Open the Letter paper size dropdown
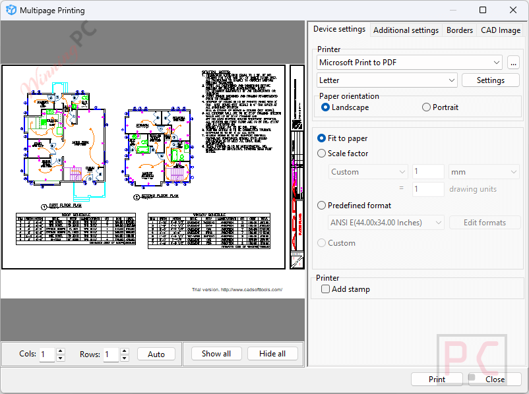This screenshot has height=394, width=529. 387,80
